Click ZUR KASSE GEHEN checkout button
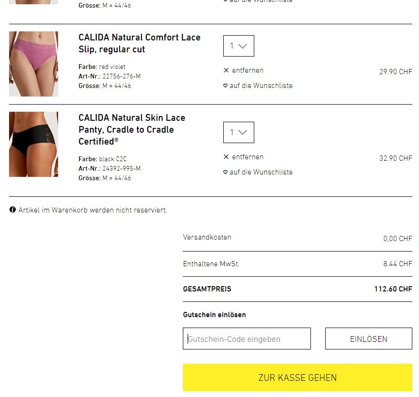Viewport: 419px width, 397px height. pyautogui.click(x=298, y=378)
